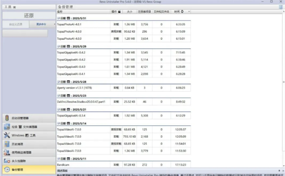This screenshot has width=285, height=176.
Task: Collapse the 2025/5/31 date group
Action: [x=58, y=18]
